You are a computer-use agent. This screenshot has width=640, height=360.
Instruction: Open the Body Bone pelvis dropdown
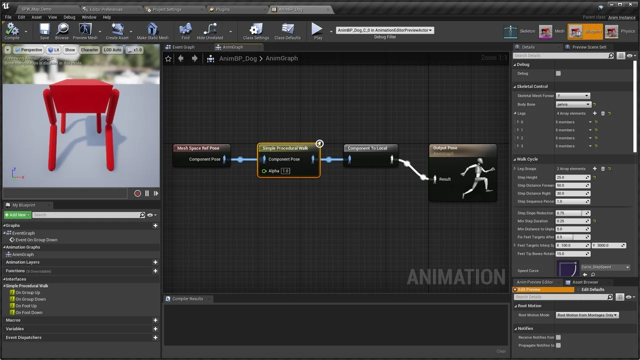pyautogui.click(x=573, y=104)
